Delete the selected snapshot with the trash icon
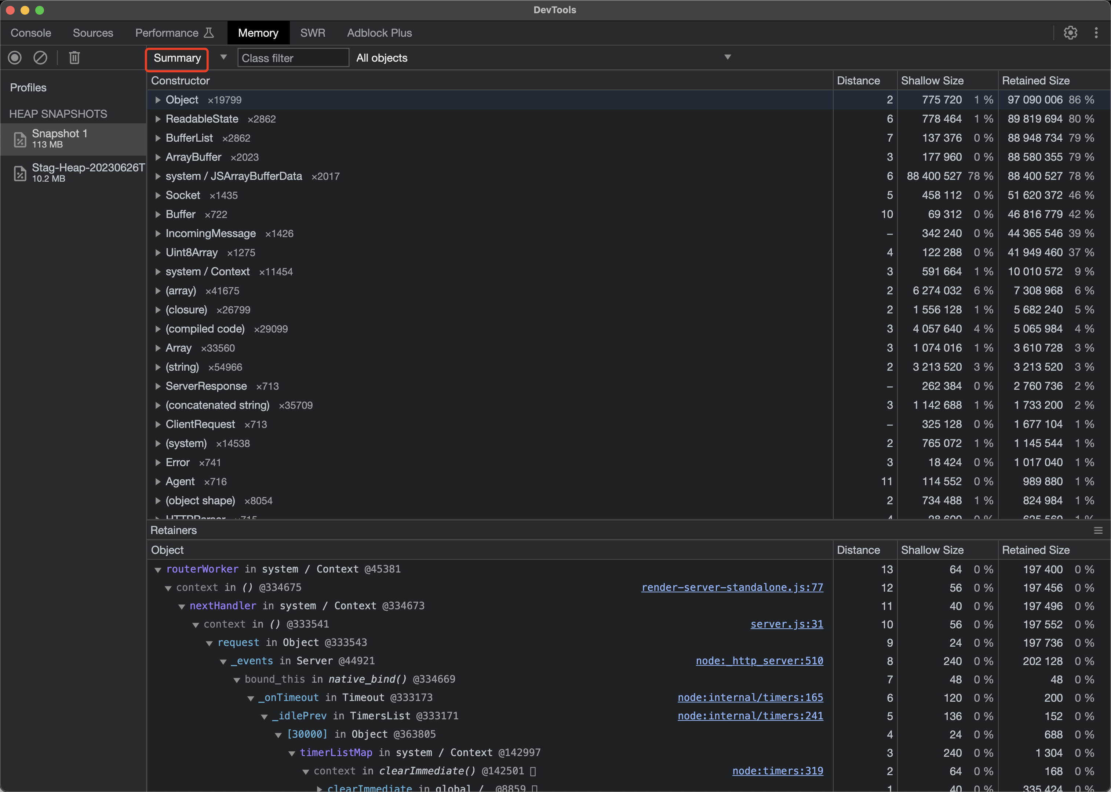 (74, 58)
